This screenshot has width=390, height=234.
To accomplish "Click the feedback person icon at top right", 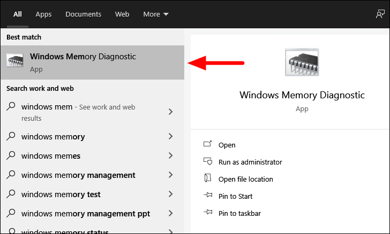I will coord(380,14).
